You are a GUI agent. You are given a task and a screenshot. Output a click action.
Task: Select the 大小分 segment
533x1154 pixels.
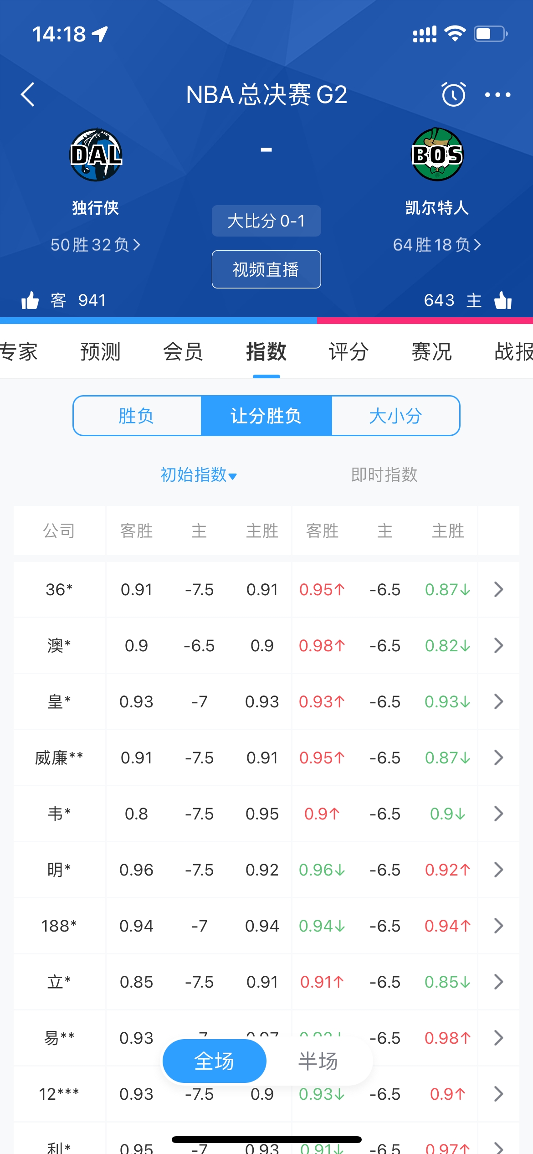coord(395,416)
